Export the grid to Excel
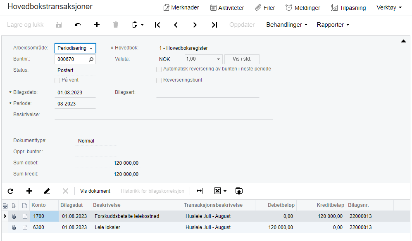This screenshot has height=241, width=412. 217,191
